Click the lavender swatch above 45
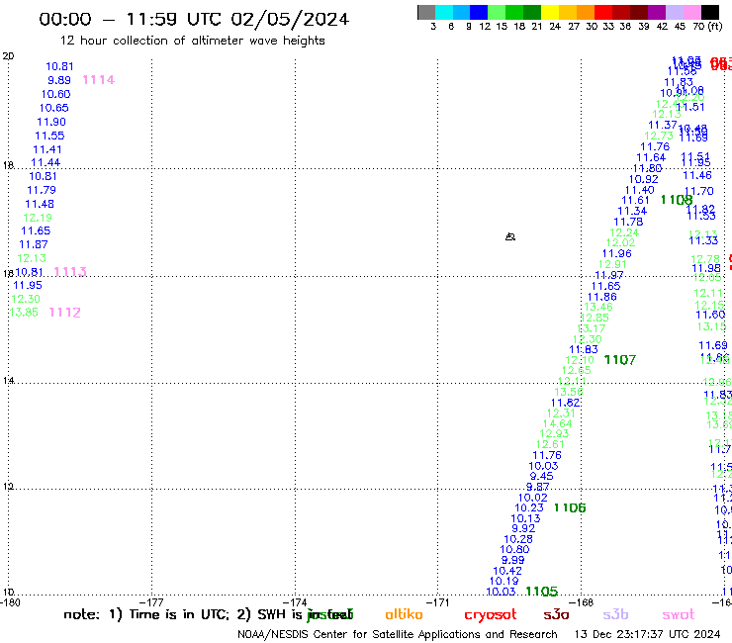The height and width of the screenshot is (643, 732). 674,12
